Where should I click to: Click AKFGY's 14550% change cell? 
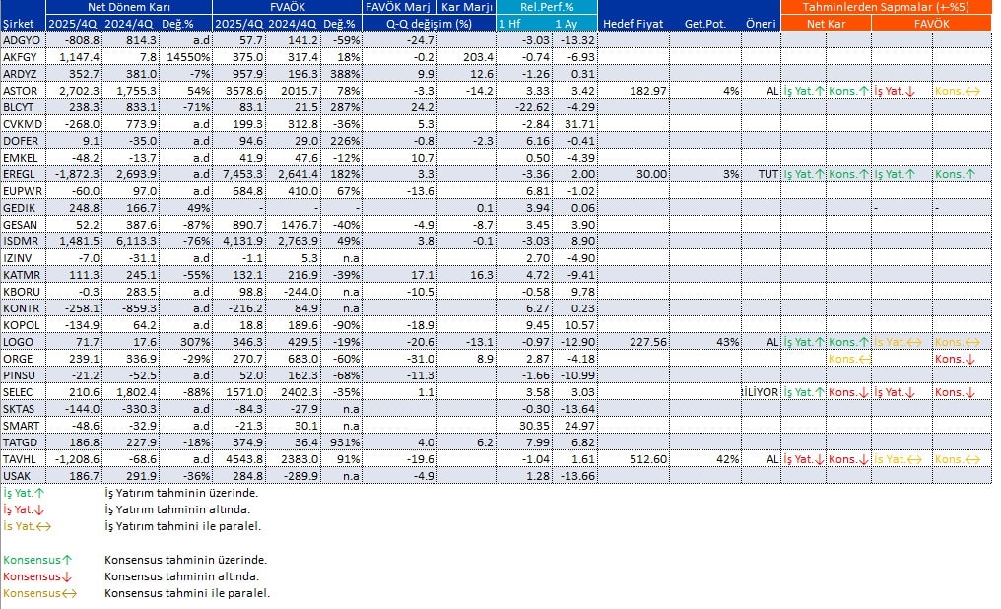point(187,57)
